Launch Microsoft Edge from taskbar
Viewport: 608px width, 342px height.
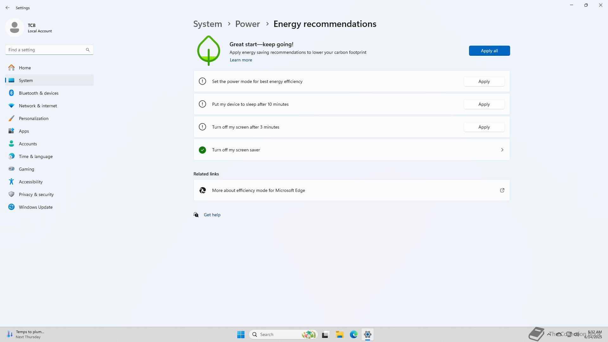353,334
